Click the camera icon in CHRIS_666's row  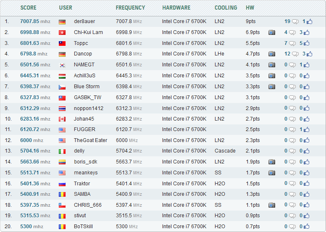(272, 205)
